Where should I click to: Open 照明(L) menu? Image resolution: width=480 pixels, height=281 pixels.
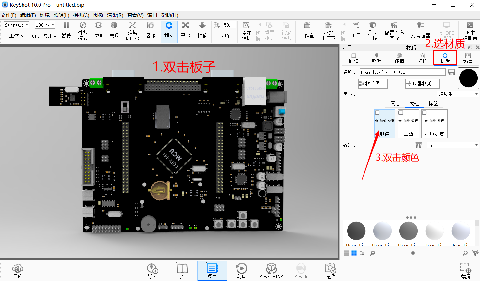61,15
